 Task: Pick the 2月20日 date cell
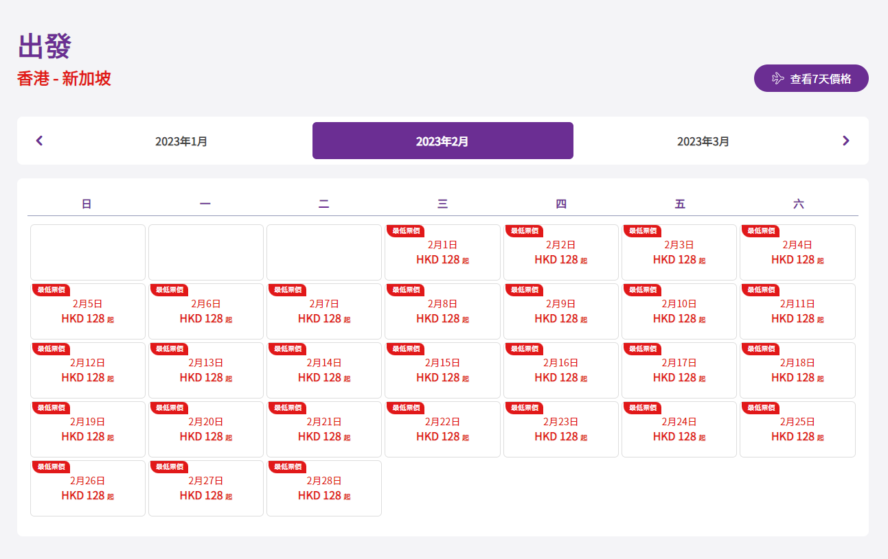tap(206, 429)
